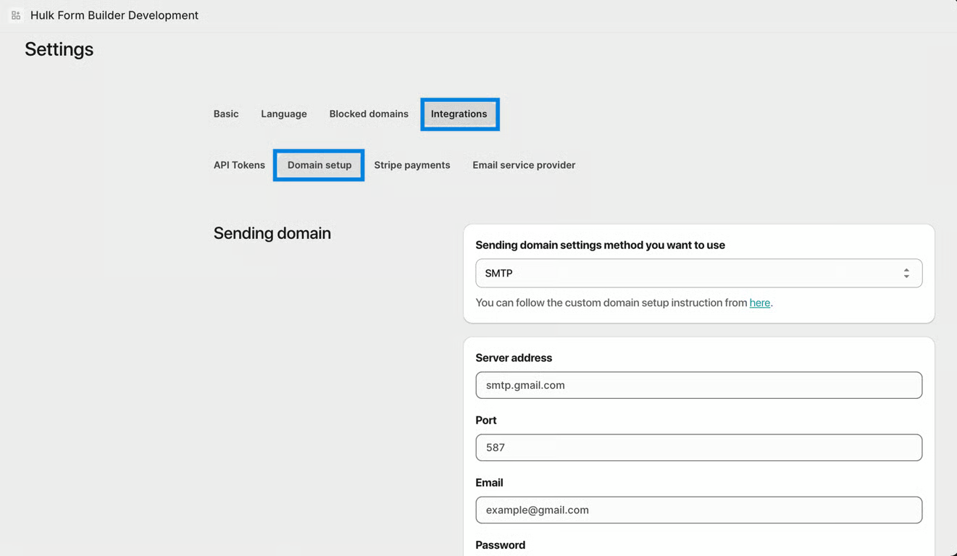
Task: Open the Blocked domains tab
Action: [x=369, y=114]
